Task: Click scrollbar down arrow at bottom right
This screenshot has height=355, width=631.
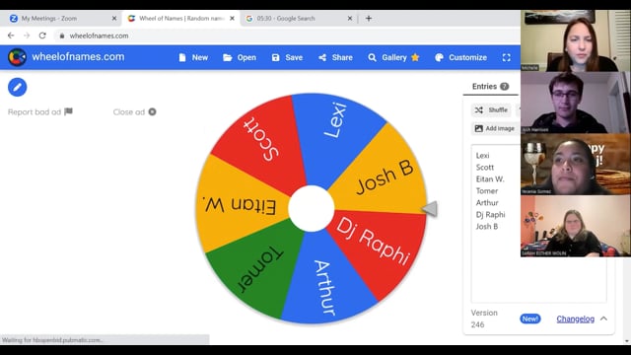Action: pyautogui.click(x=627, y=341)
